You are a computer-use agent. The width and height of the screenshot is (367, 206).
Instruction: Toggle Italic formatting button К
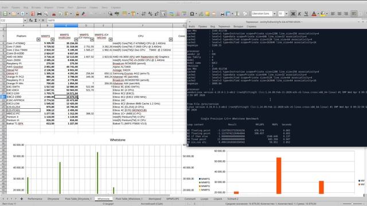point(299,14)
